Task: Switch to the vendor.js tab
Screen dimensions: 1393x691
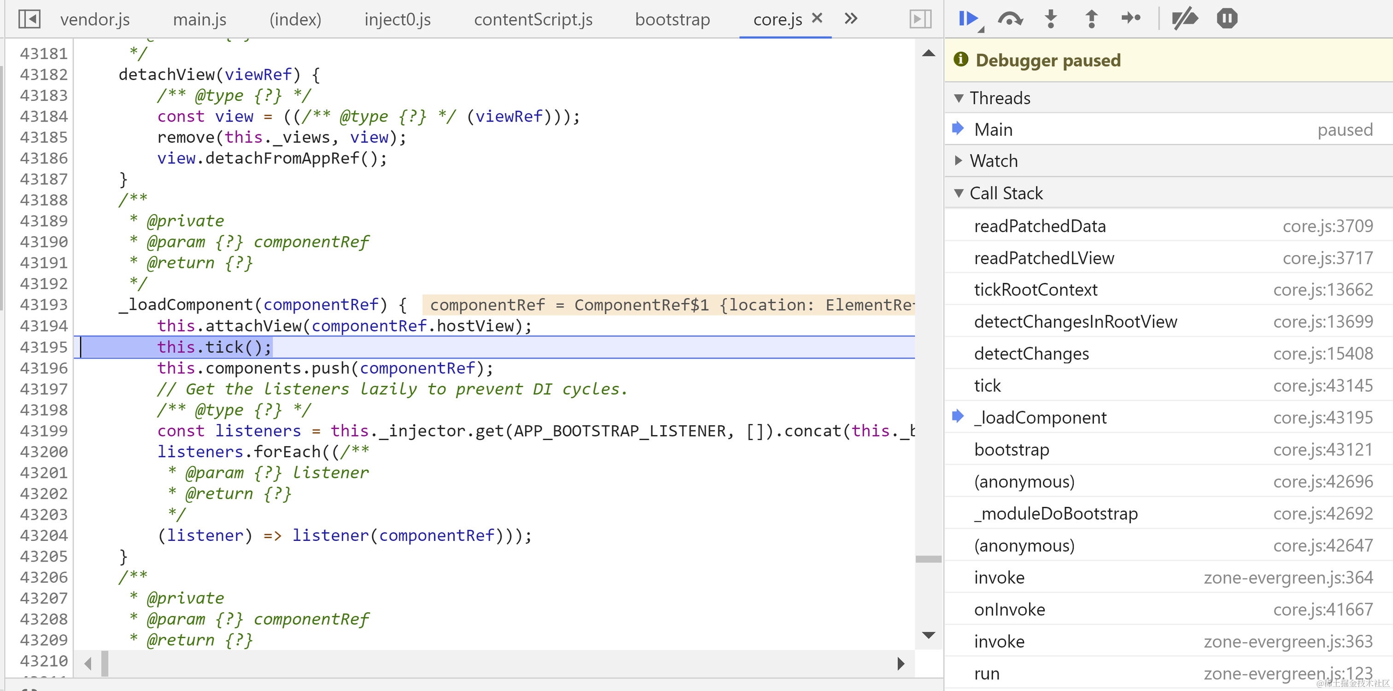Action: pos(94,19)
